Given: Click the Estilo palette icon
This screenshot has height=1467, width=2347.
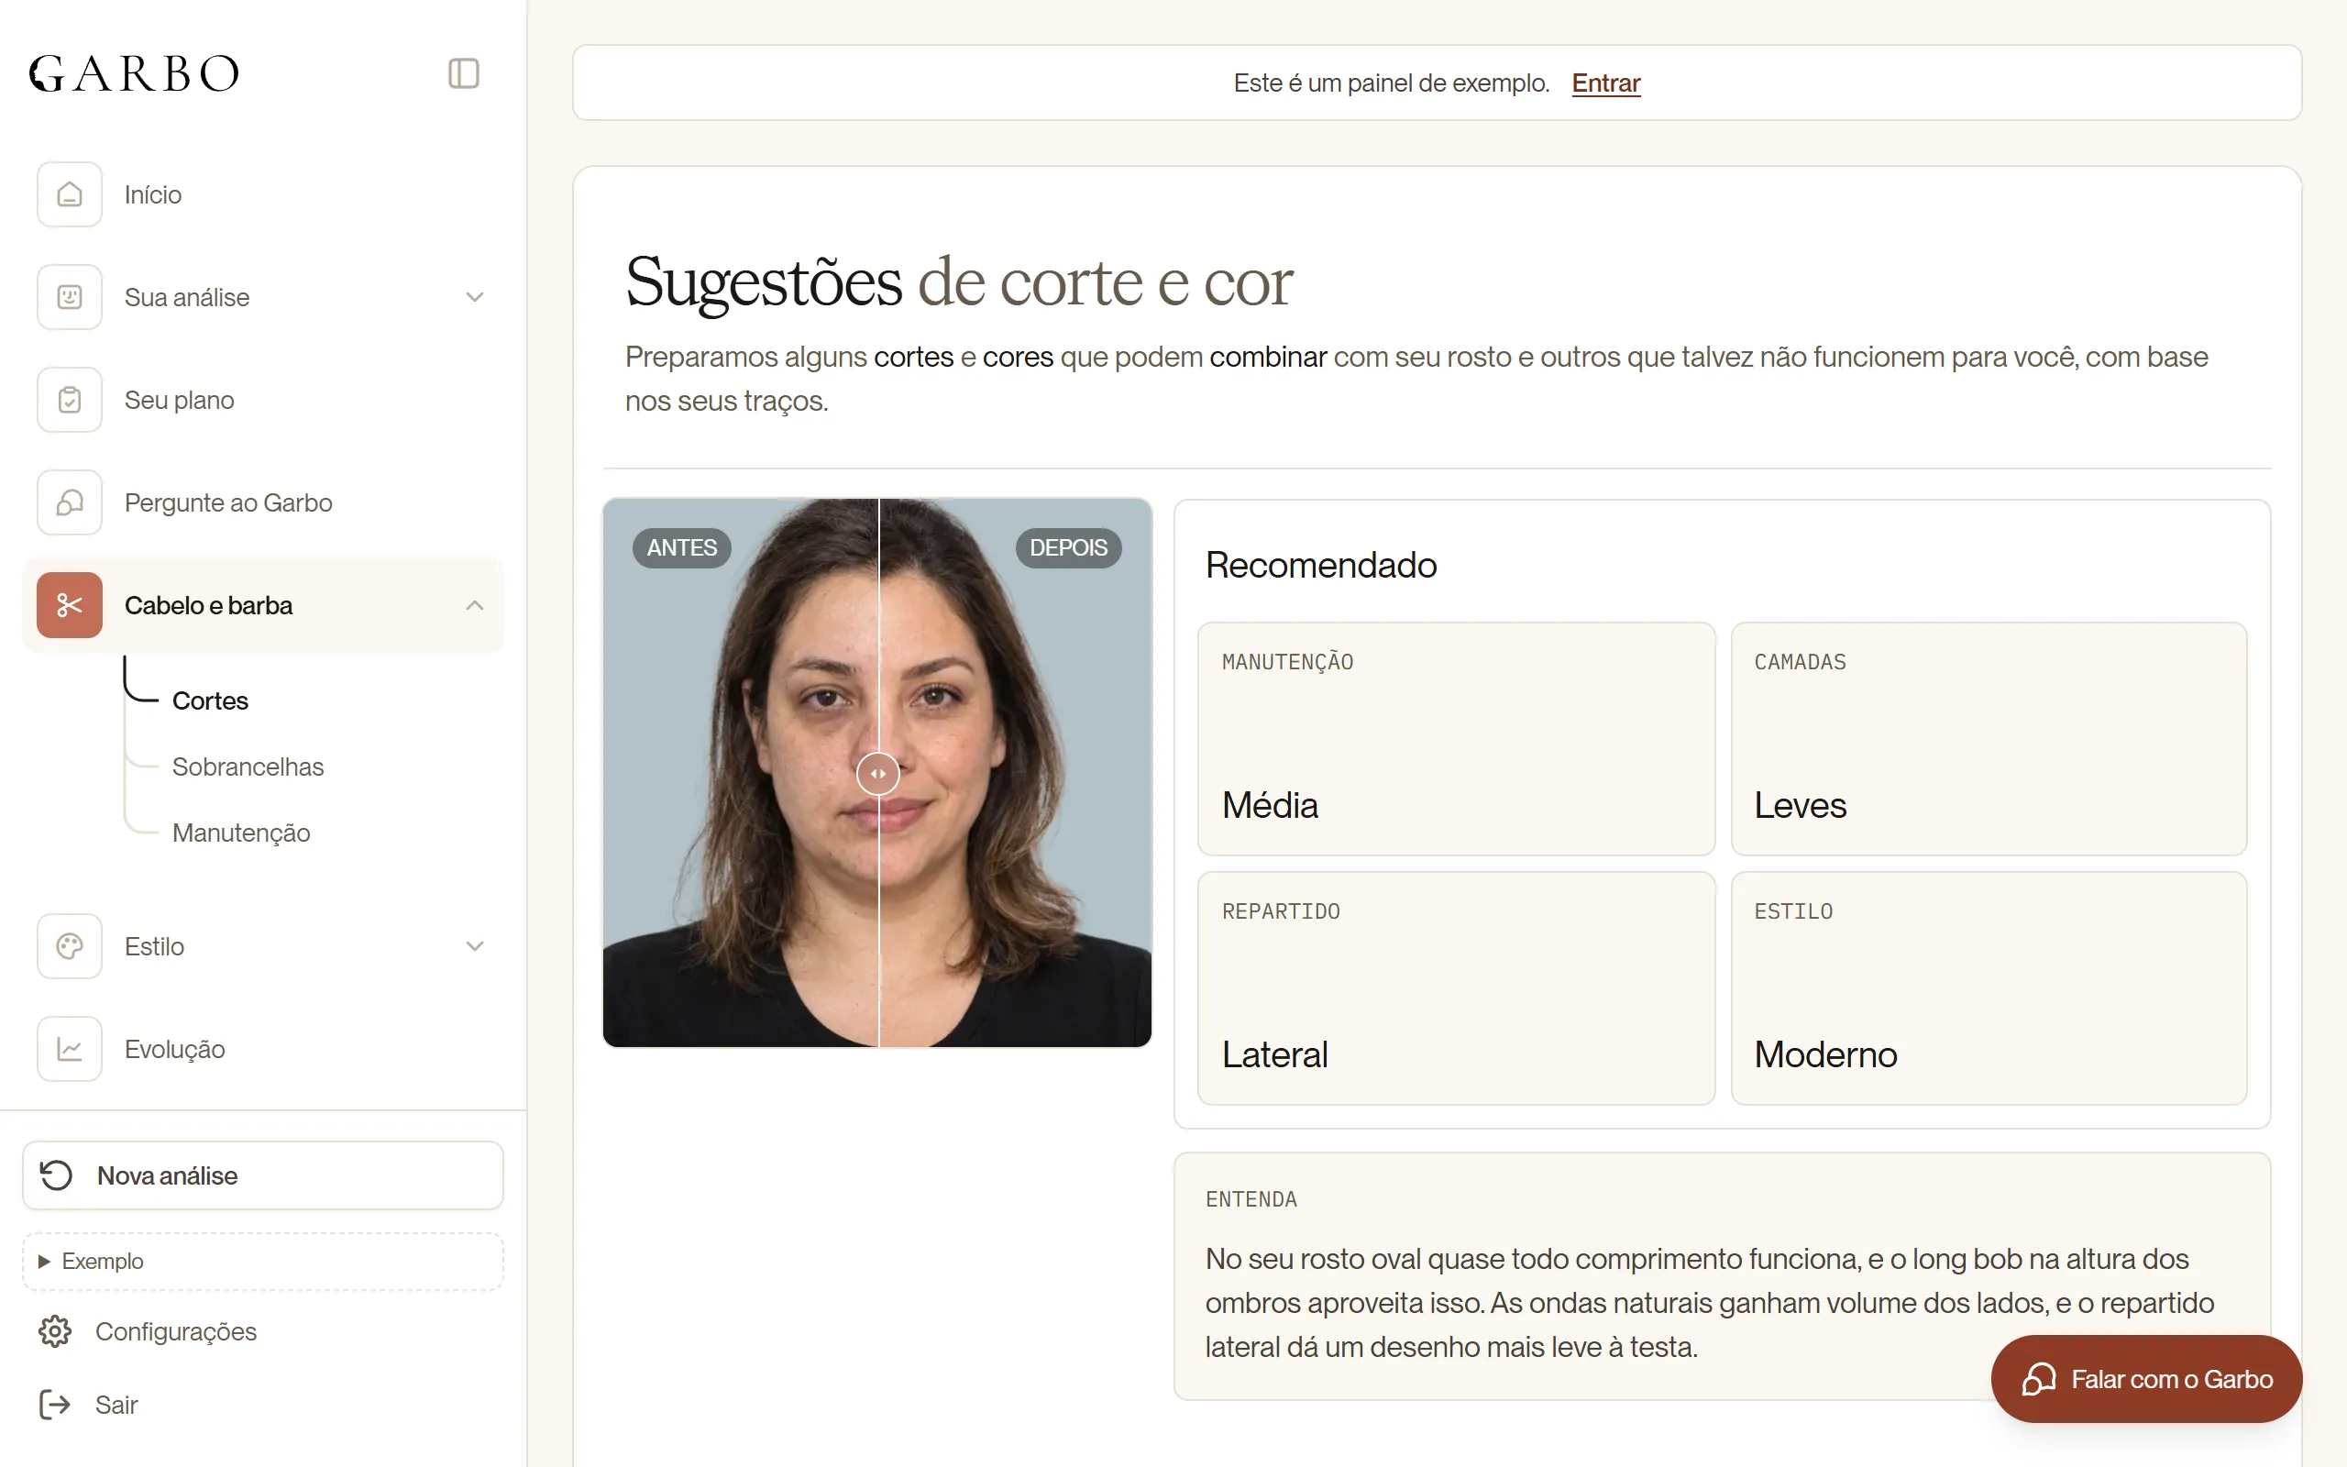Looking at the screenshot, I should (70, 946).
